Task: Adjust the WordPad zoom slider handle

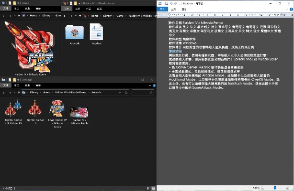Action: click(x=275, y=188)
